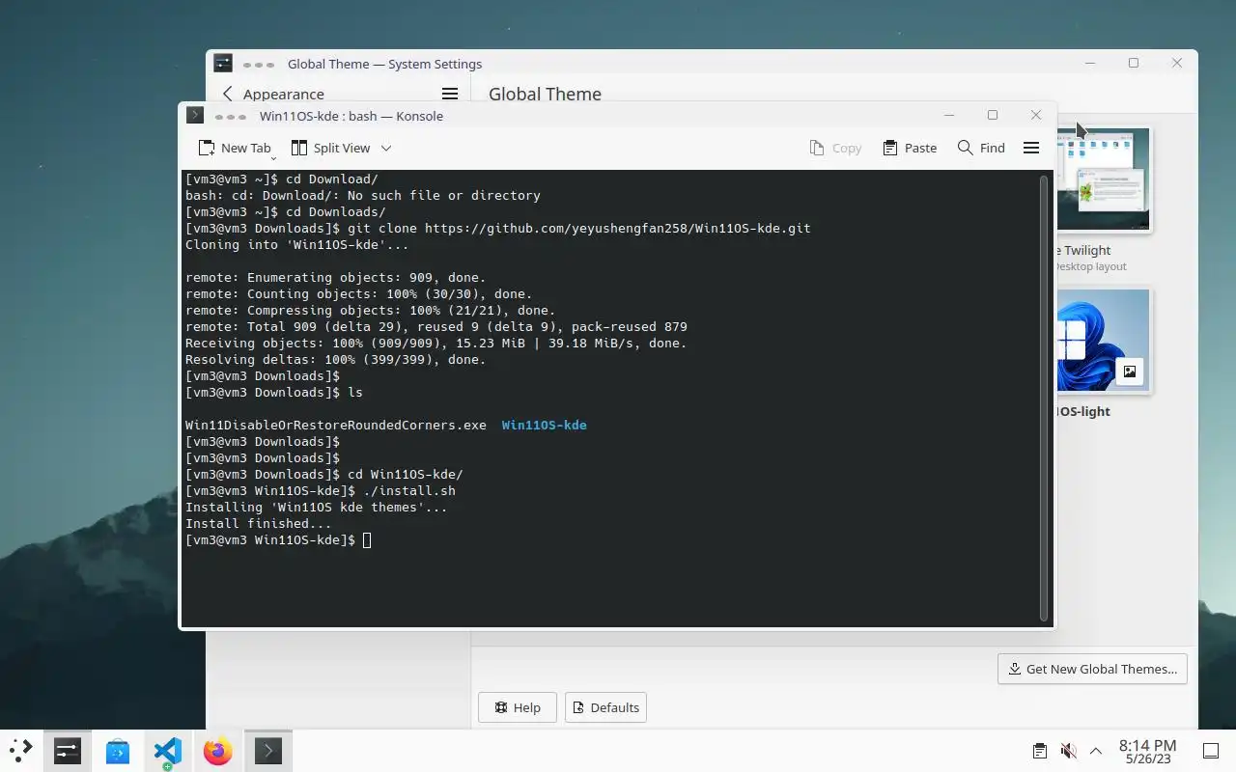Viewport: 1236px width, 772px height.
Task: Click System Settings title bar three-dots
Action: click(x=259, y=64)
